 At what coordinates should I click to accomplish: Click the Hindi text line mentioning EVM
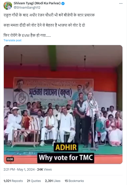(27, 35)
